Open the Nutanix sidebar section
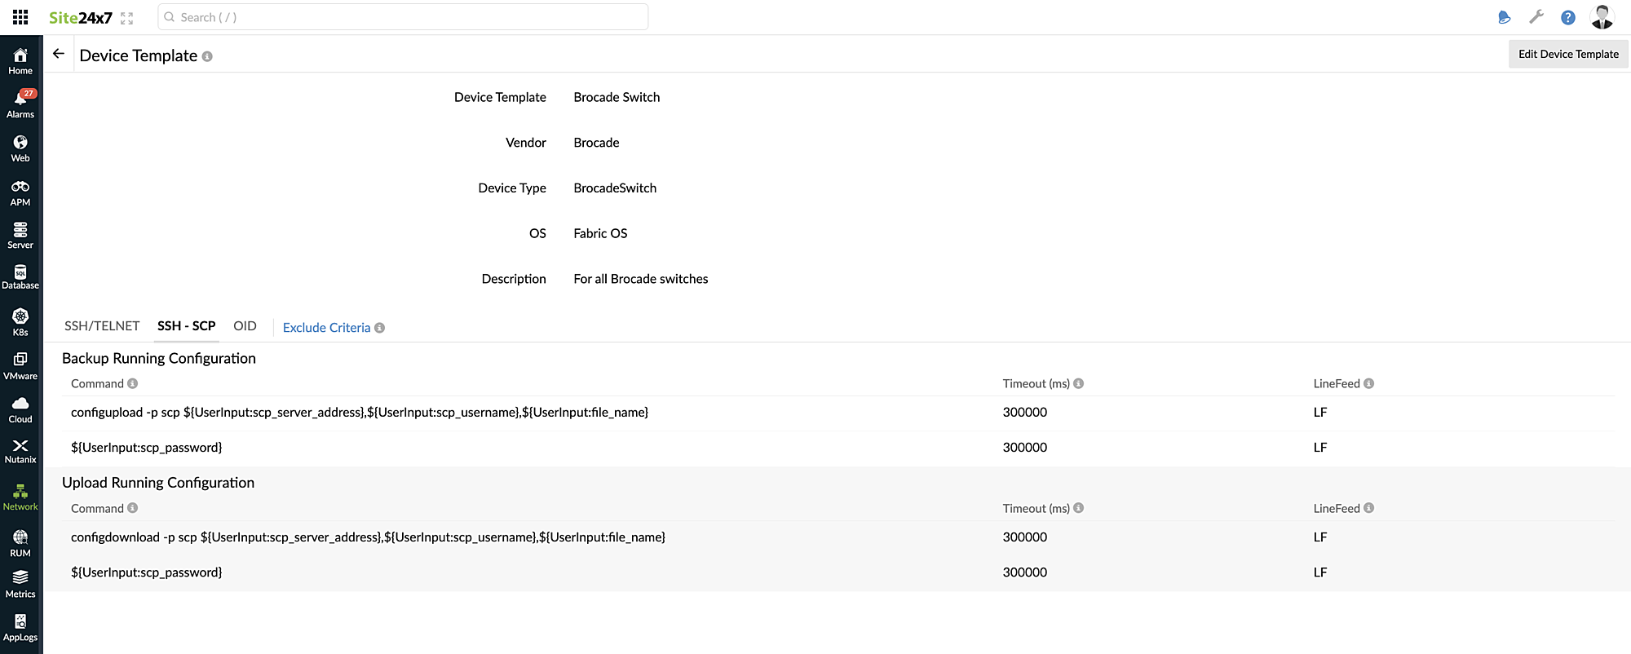 point(20,451)
